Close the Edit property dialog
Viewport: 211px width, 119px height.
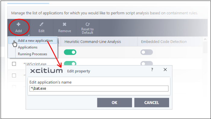pos(165,69)
